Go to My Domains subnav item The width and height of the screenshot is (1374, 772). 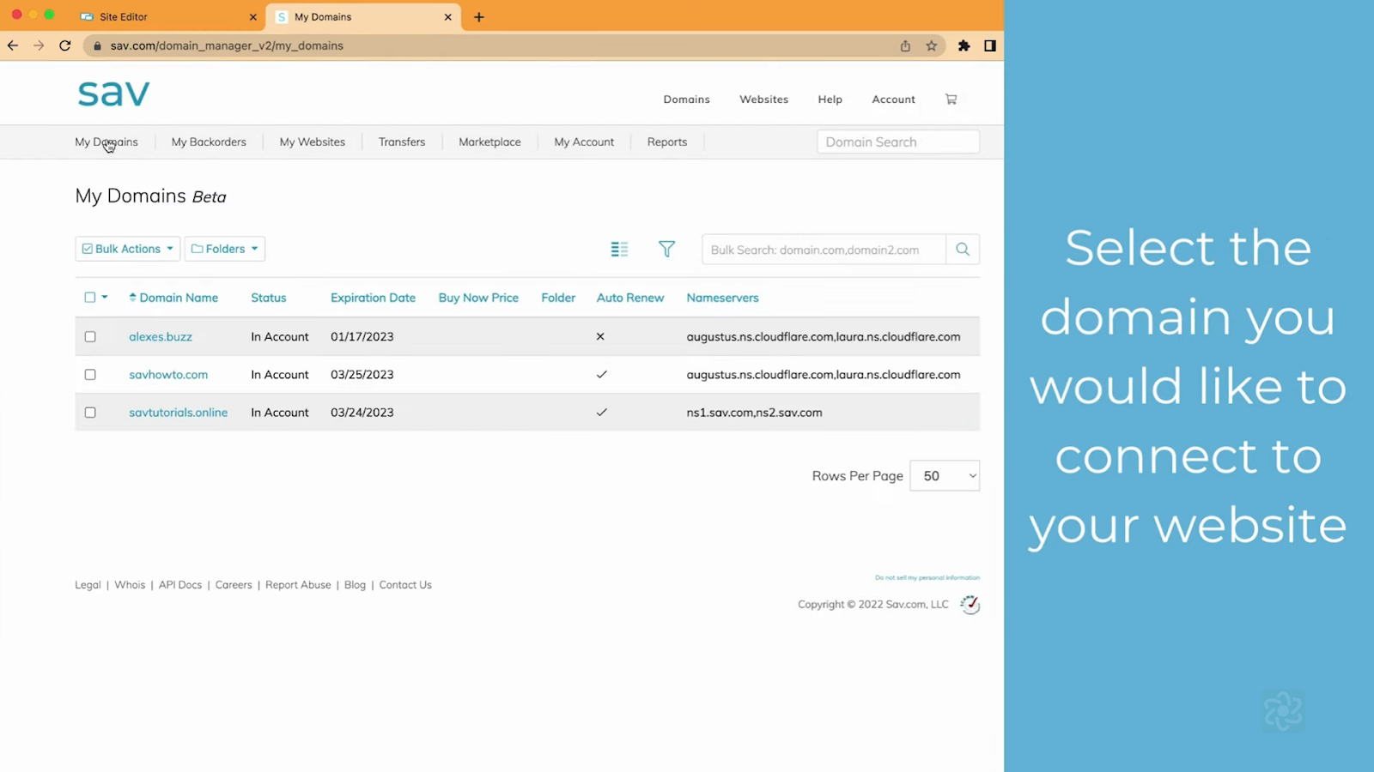pos(106,142)
